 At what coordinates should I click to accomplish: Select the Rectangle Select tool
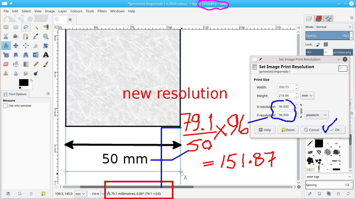coord(6,27)
